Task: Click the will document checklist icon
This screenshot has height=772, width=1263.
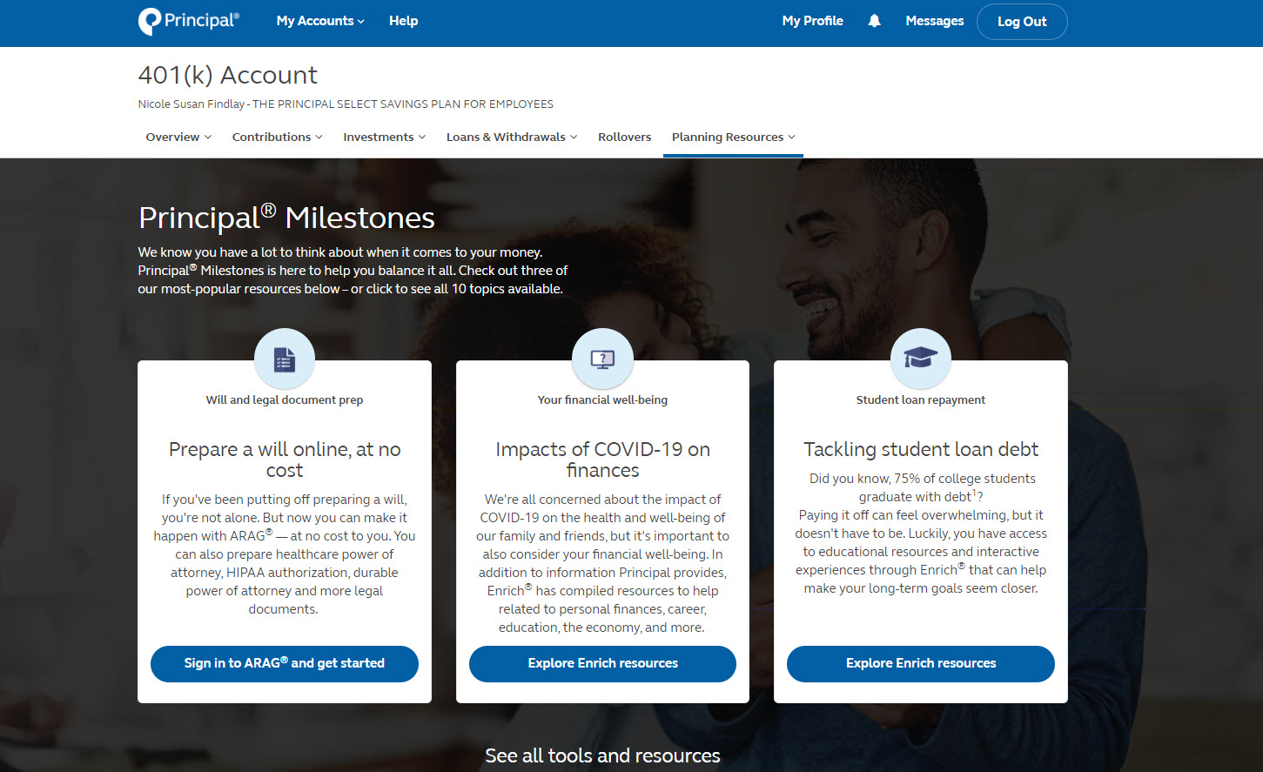Action: coord(285,359)
